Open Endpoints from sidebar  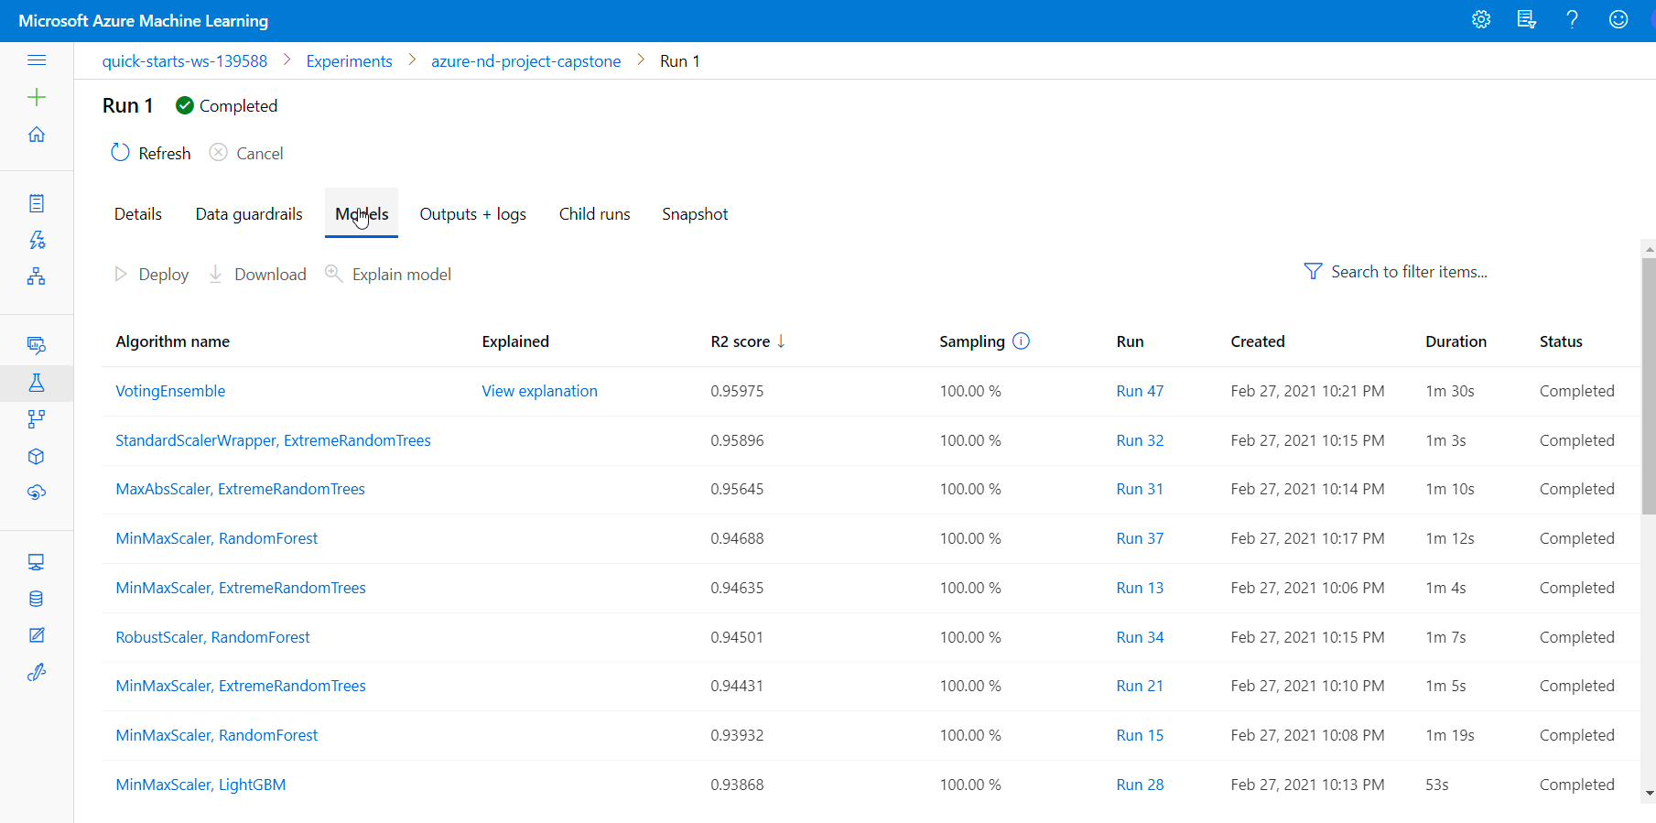(37, 493)
